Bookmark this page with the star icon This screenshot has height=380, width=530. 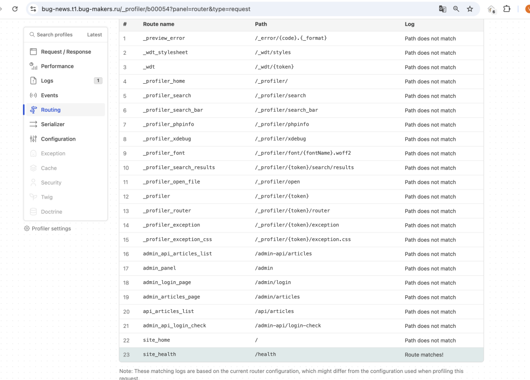pos(470,9)
